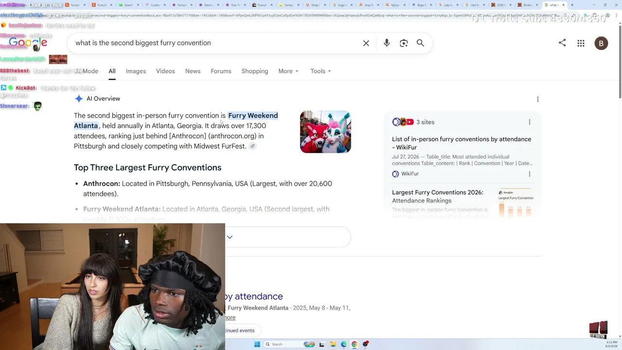
Task: Click the Google logo to go home
Action: coord(28,43)
